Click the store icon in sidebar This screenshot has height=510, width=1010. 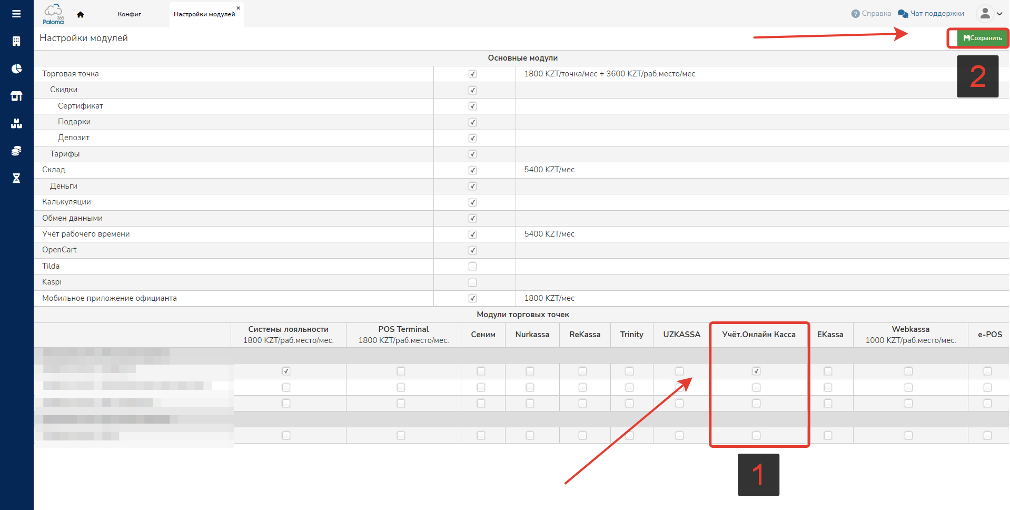coord(16,96)
